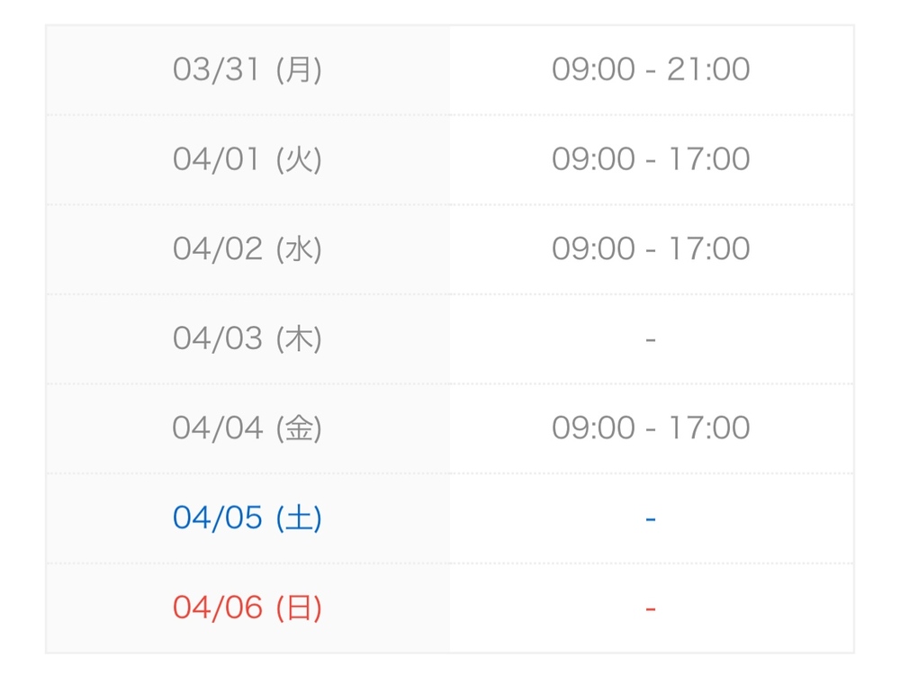
Task: Select the 04/04 (金) date cell
Action: [x=247, y=427]
